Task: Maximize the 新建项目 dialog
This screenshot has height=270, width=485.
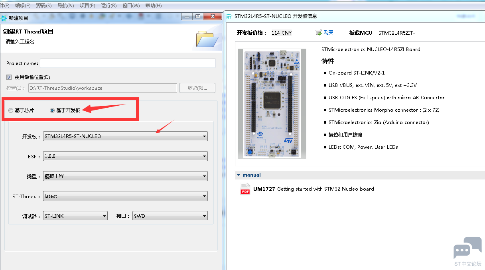Action: (198, 16)
